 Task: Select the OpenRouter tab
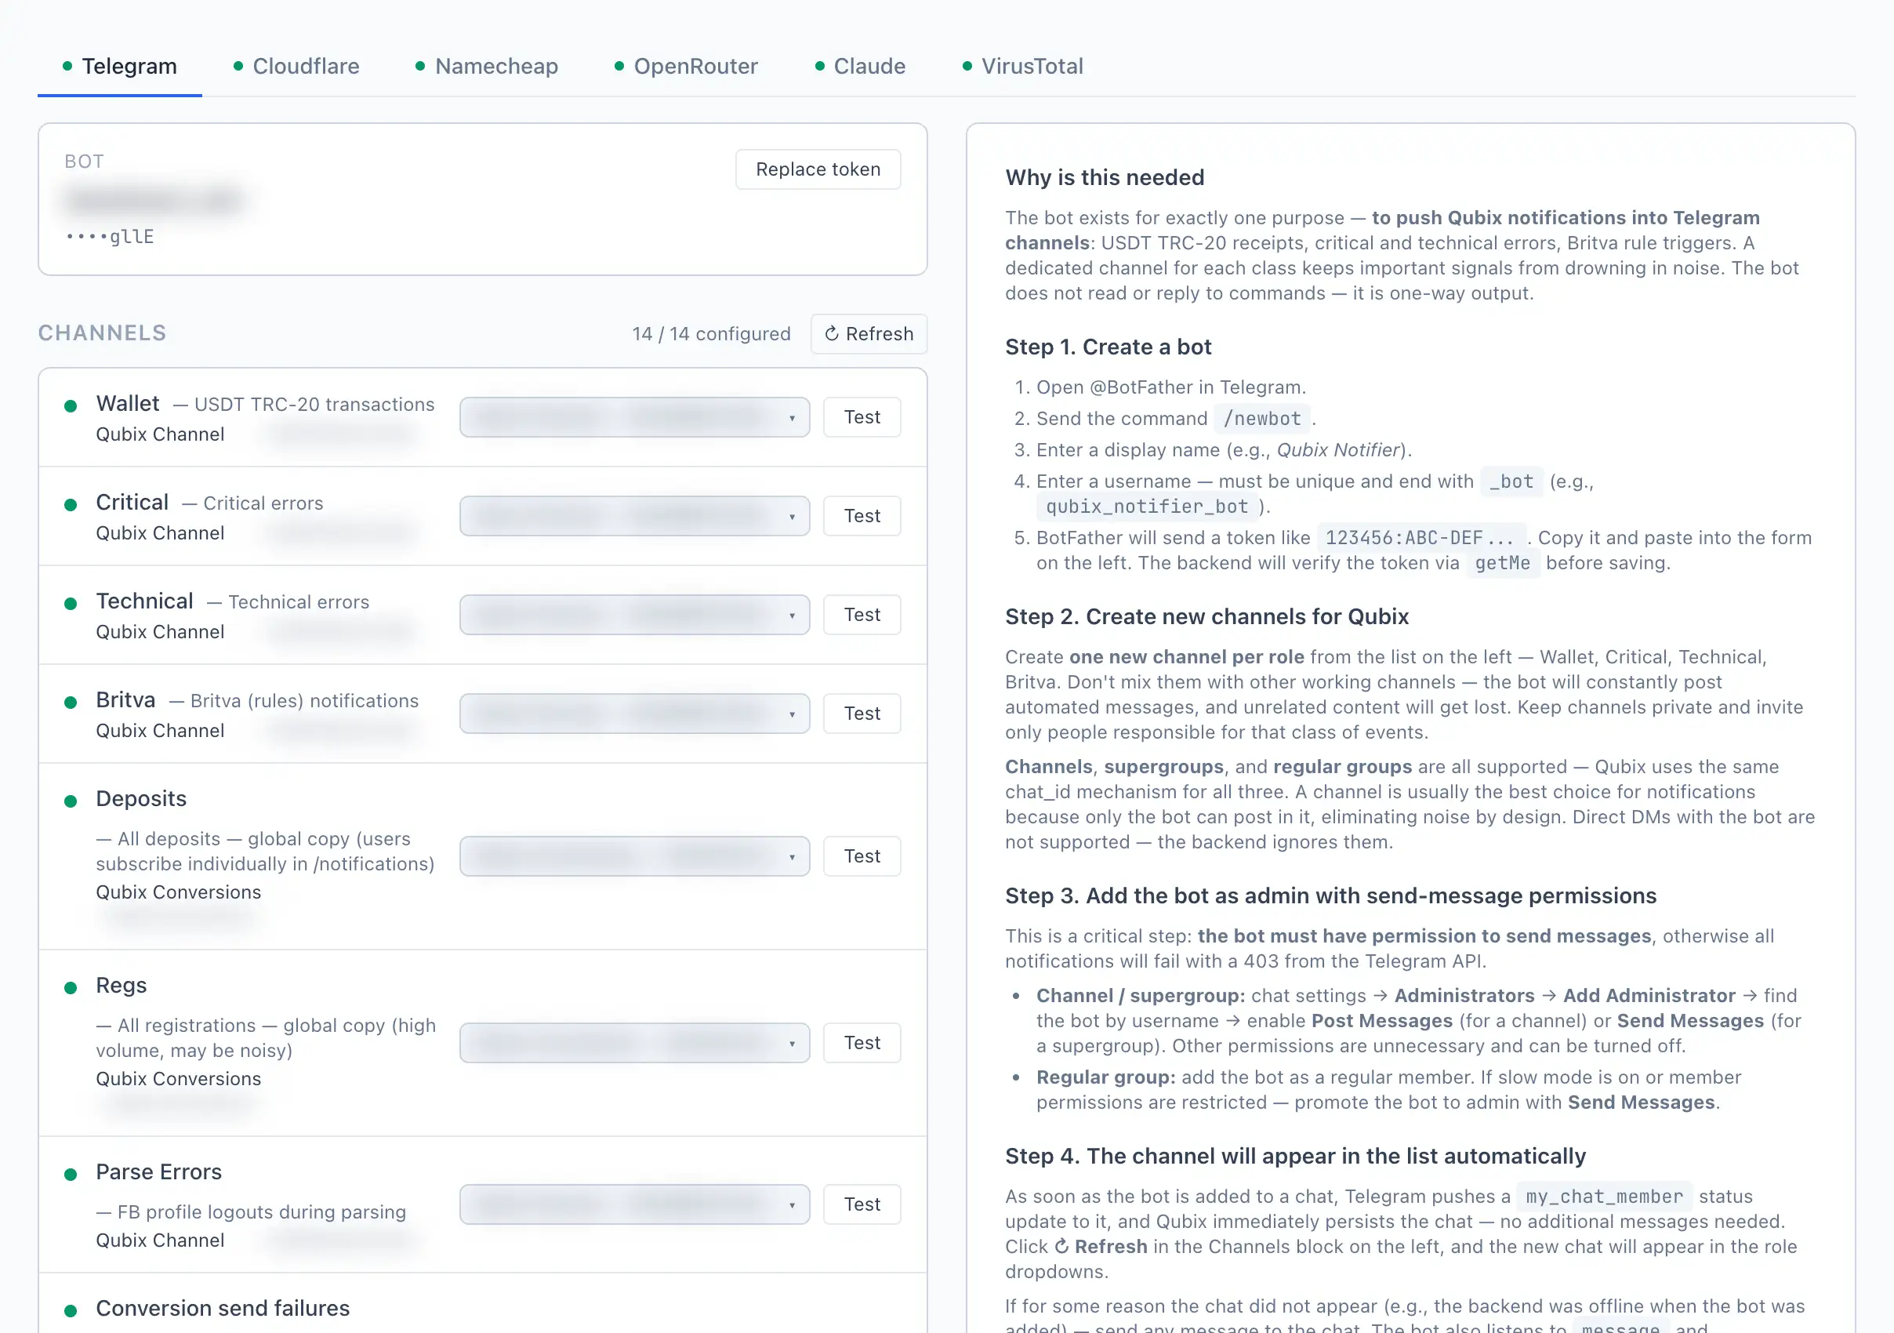coord(686,66)
